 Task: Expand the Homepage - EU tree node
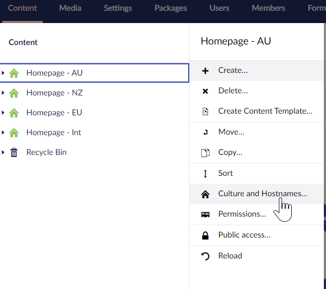click(3, 113)
